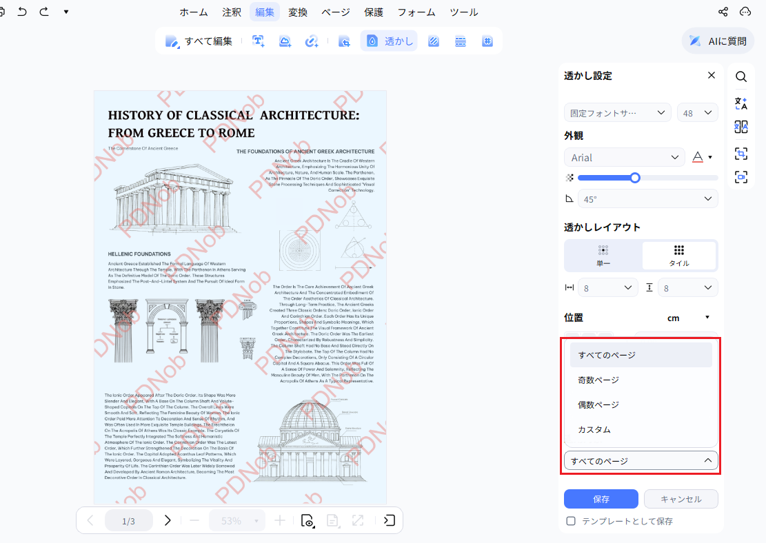Open the Arial font dropdown
Viewport: 766px width, 543px height.
(x=625, y=157)
